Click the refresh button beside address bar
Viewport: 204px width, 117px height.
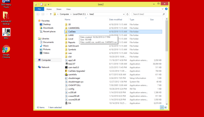(x=128, y=14)
